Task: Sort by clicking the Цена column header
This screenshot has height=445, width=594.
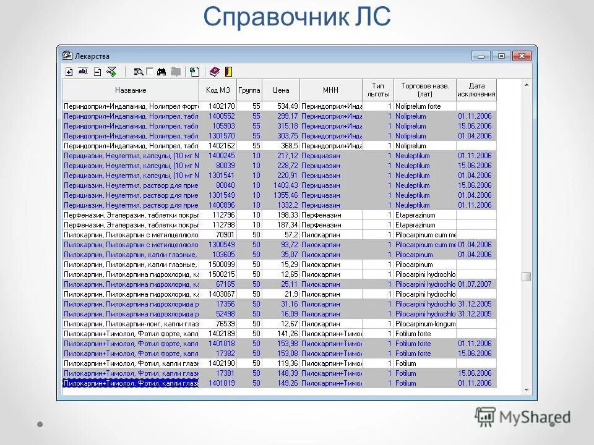Action: pos(280,90)
